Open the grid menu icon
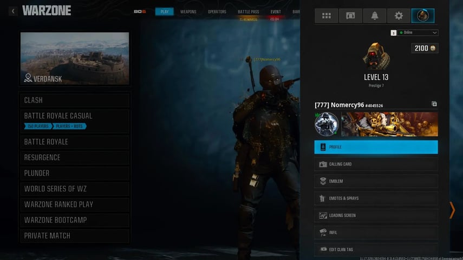Screen dimensions: 463x260 click(x=327, y=16)
